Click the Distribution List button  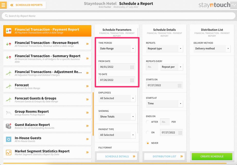(164, 156)
